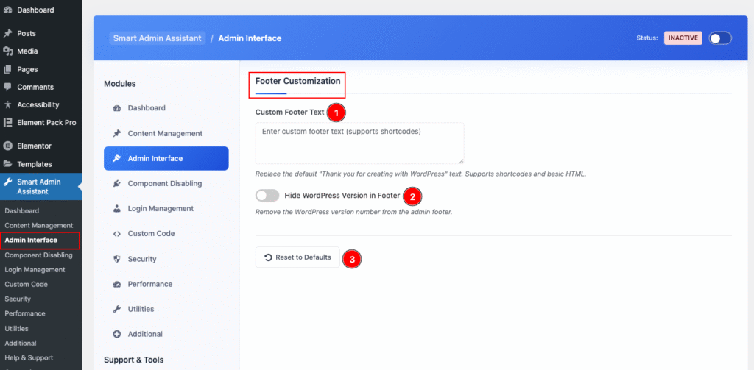
Task: Open Utilities submenu link
Action: pos(16,329)
